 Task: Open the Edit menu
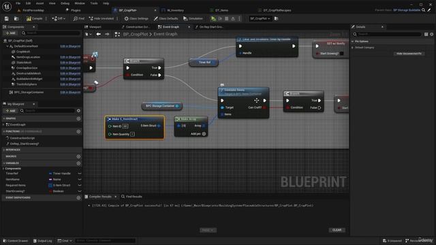[28, 3]
